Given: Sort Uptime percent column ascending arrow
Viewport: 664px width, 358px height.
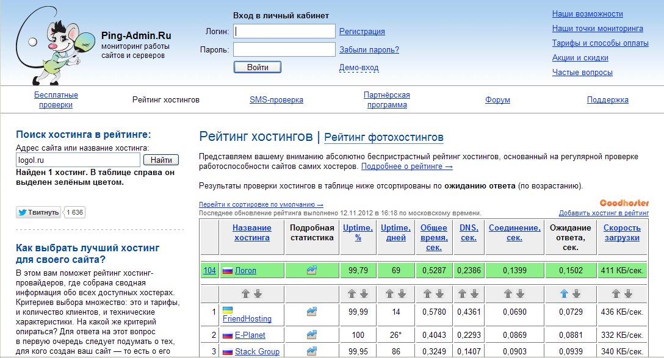Looking at the screenshot, I should coord(352,293).
